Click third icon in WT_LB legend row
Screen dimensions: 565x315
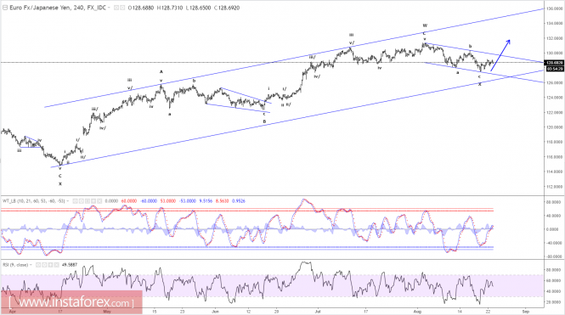pos(88,201)
